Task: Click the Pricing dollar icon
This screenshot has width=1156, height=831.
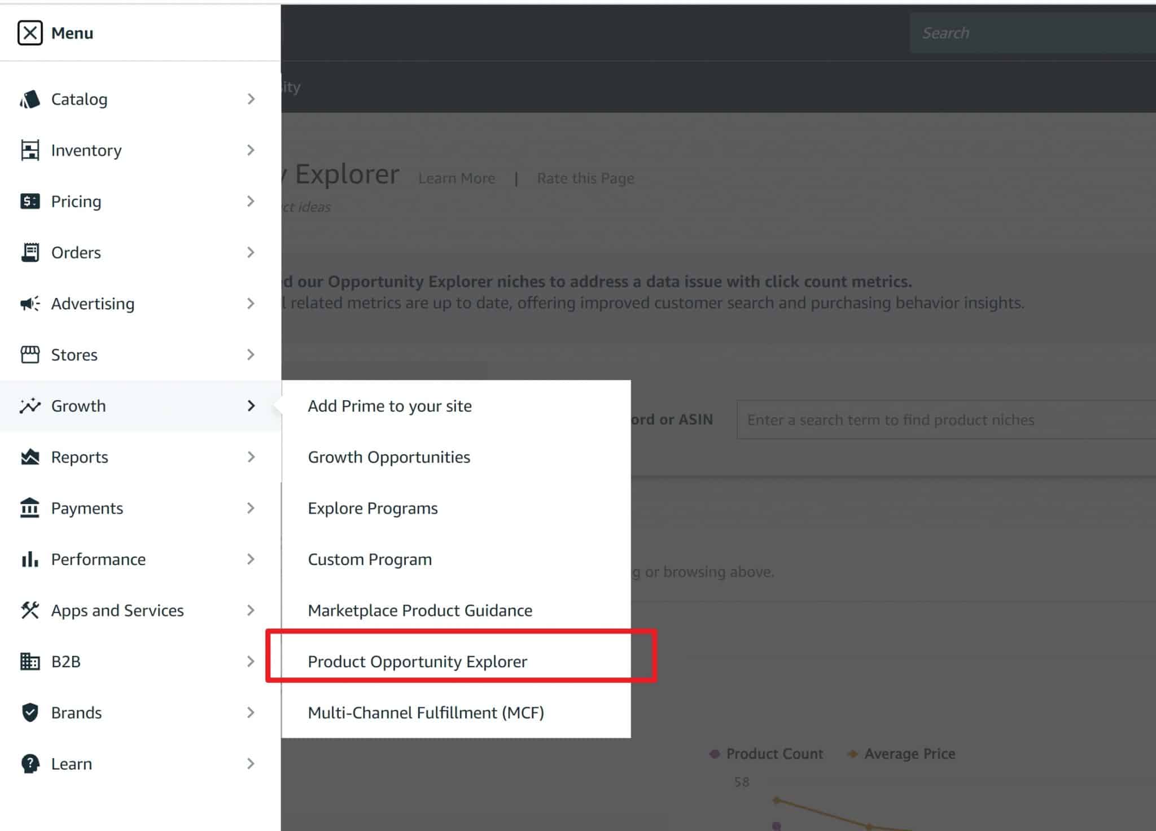Action: pos(30,202)
